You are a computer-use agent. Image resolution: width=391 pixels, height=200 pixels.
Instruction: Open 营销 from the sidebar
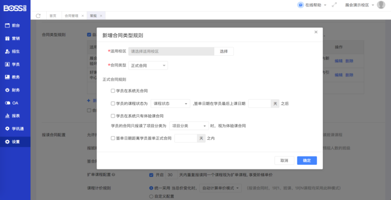7,38
